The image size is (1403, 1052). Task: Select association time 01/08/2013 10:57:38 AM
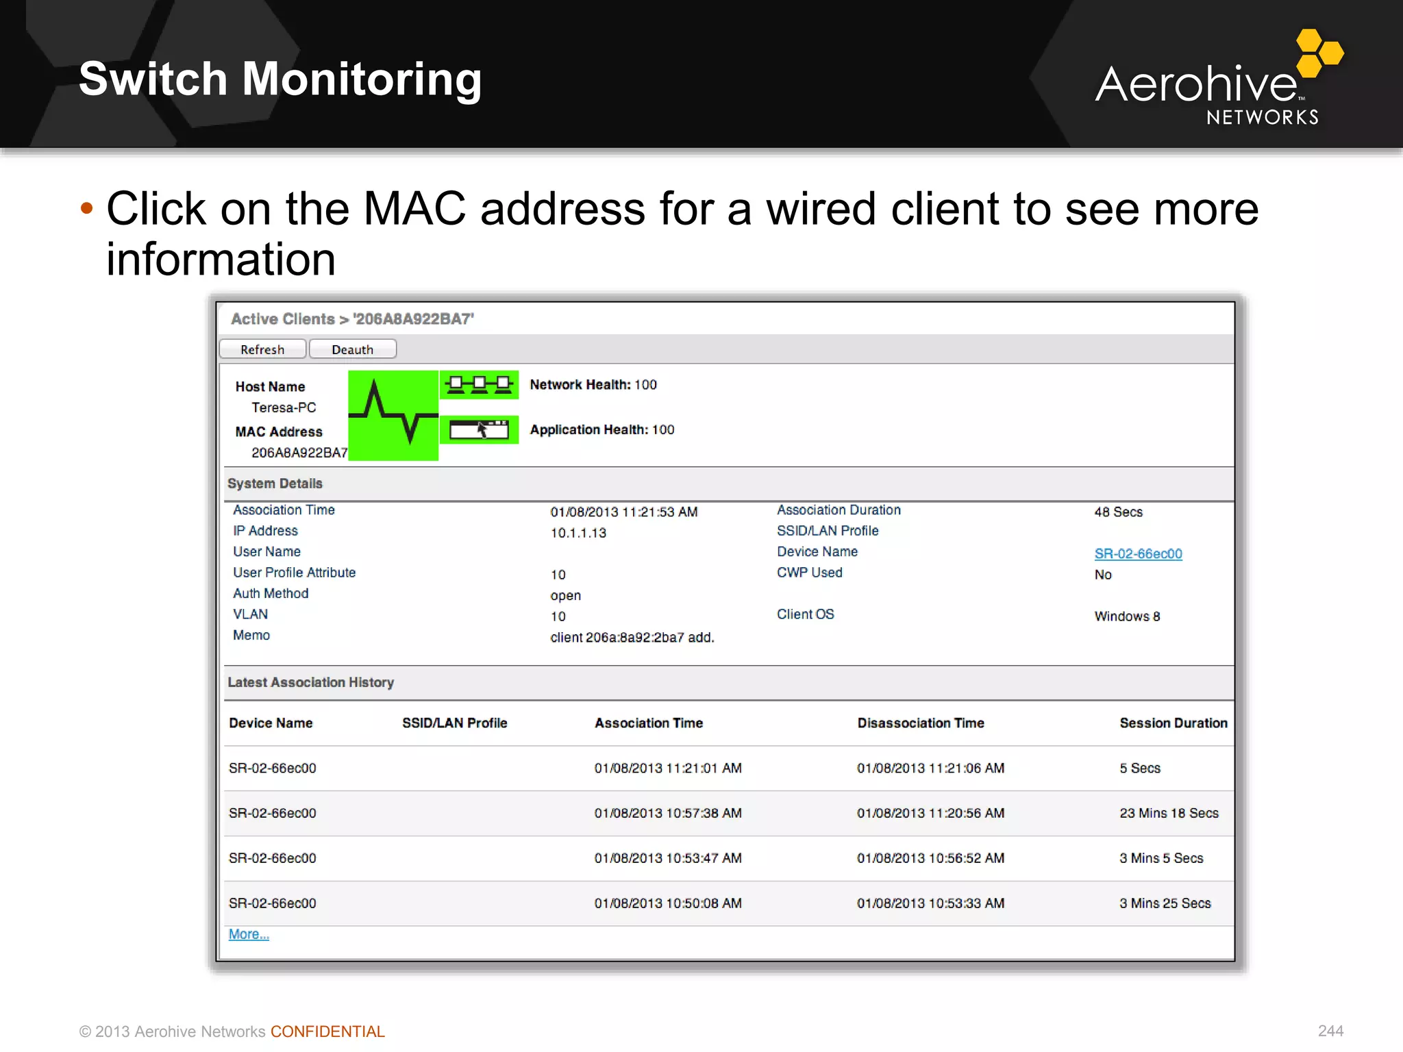click(668, 813)
